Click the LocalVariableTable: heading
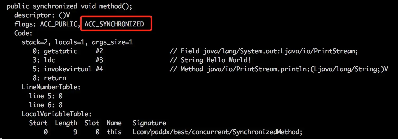This screenshot has height=139, width=398. tap(57, 114)
